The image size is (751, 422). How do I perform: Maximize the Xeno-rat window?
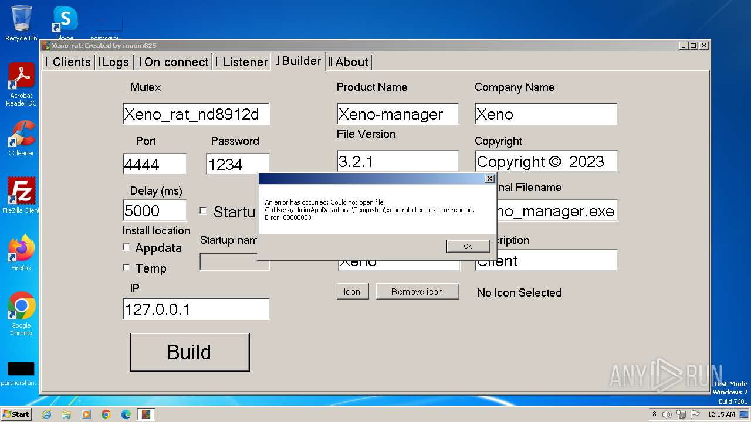coord(694,46)
